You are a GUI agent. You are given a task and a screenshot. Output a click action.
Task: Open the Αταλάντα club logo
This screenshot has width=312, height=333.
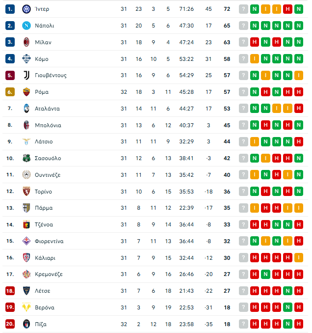(26, 109)
